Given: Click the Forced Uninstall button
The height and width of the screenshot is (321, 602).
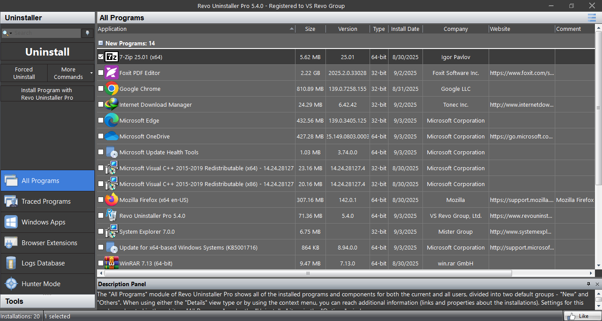Looking at the screenshot, I should pyautogui.click(x=24, y=73).
